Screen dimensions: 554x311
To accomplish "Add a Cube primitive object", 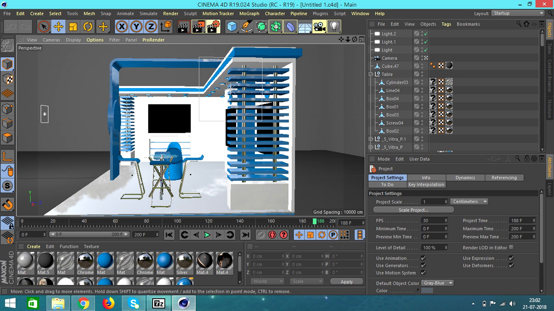I will pyautogui.click(x=232, y=27).
